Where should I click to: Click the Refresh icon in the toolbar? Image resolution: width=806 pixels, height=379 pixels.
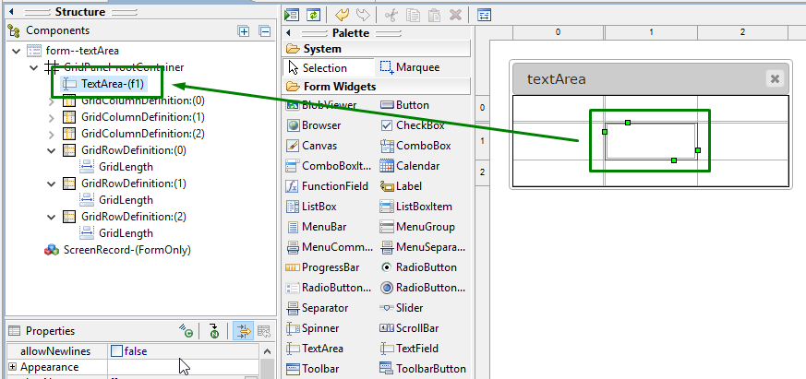[314, 15]
